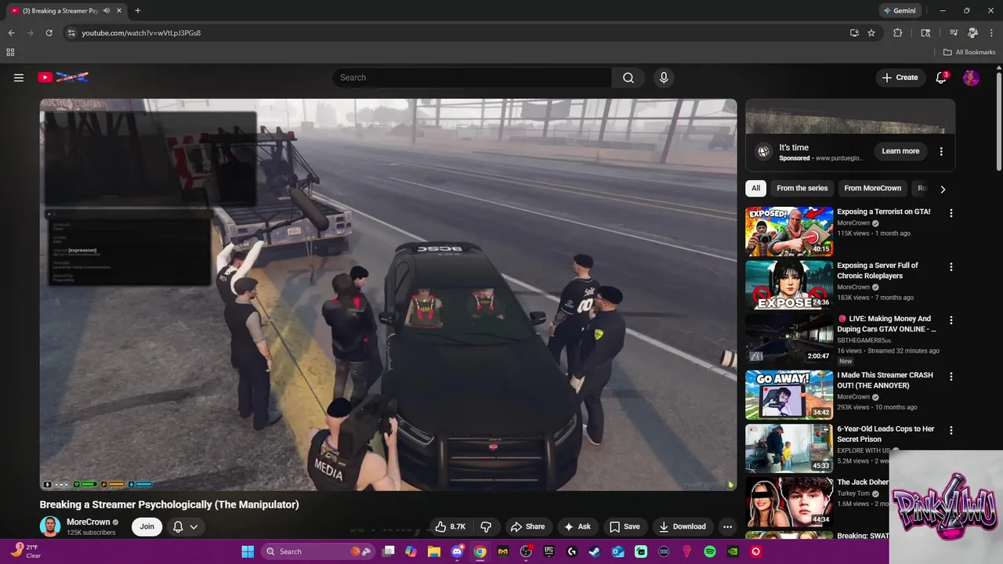Open Spotify from the taskbar
Screen dimensions: 1003x564
click(x=710, y=551)
